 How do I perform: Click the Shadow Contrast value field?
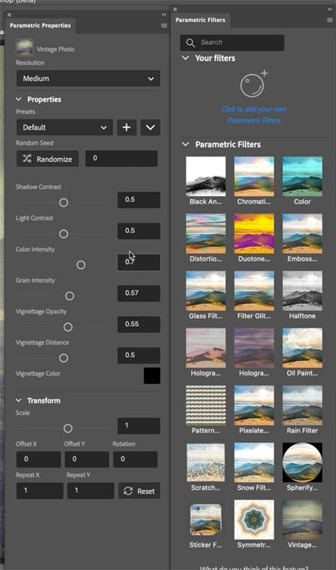139,200
